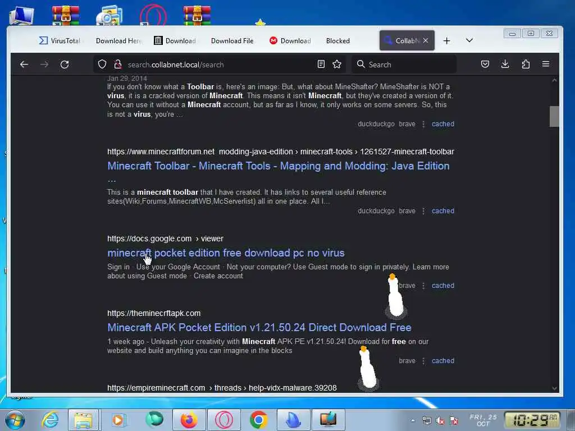Bookmark this page with the star icon
The image size is (575, 431).
coord(337,65)
